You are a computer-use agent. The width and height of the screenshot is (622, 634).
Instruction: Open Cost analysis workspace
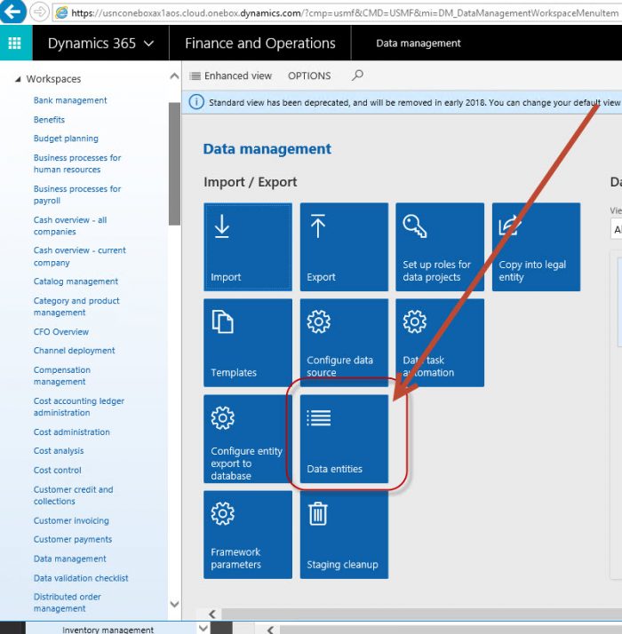tap(59, 451)
